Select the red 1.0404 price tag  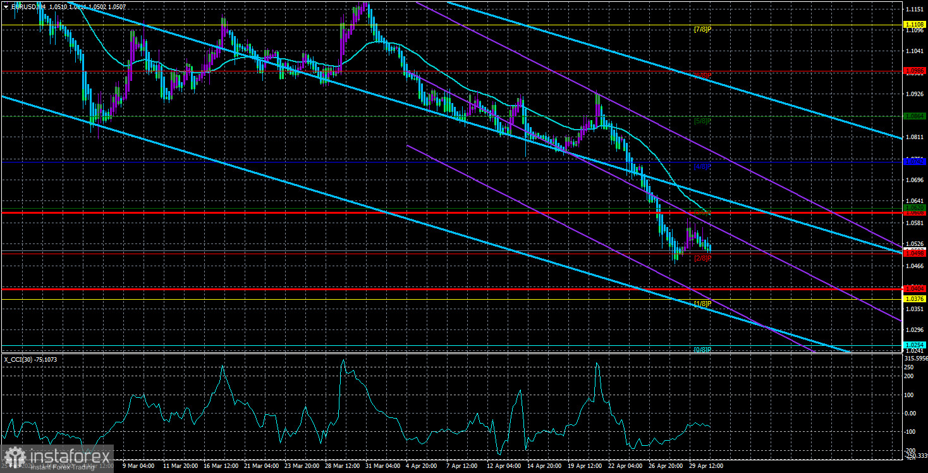[x=915, y=289]
